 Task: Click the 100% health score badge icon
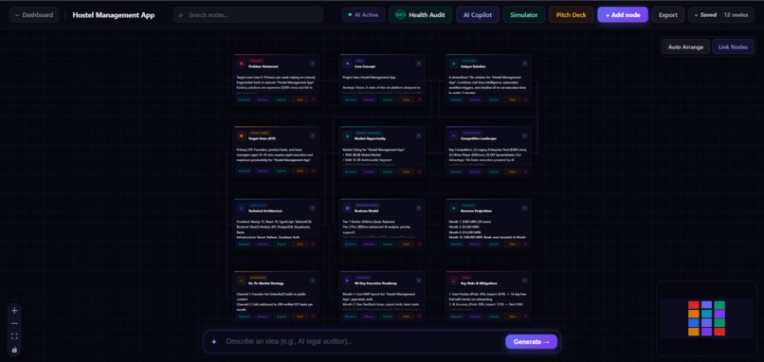(x=400, y=14)
